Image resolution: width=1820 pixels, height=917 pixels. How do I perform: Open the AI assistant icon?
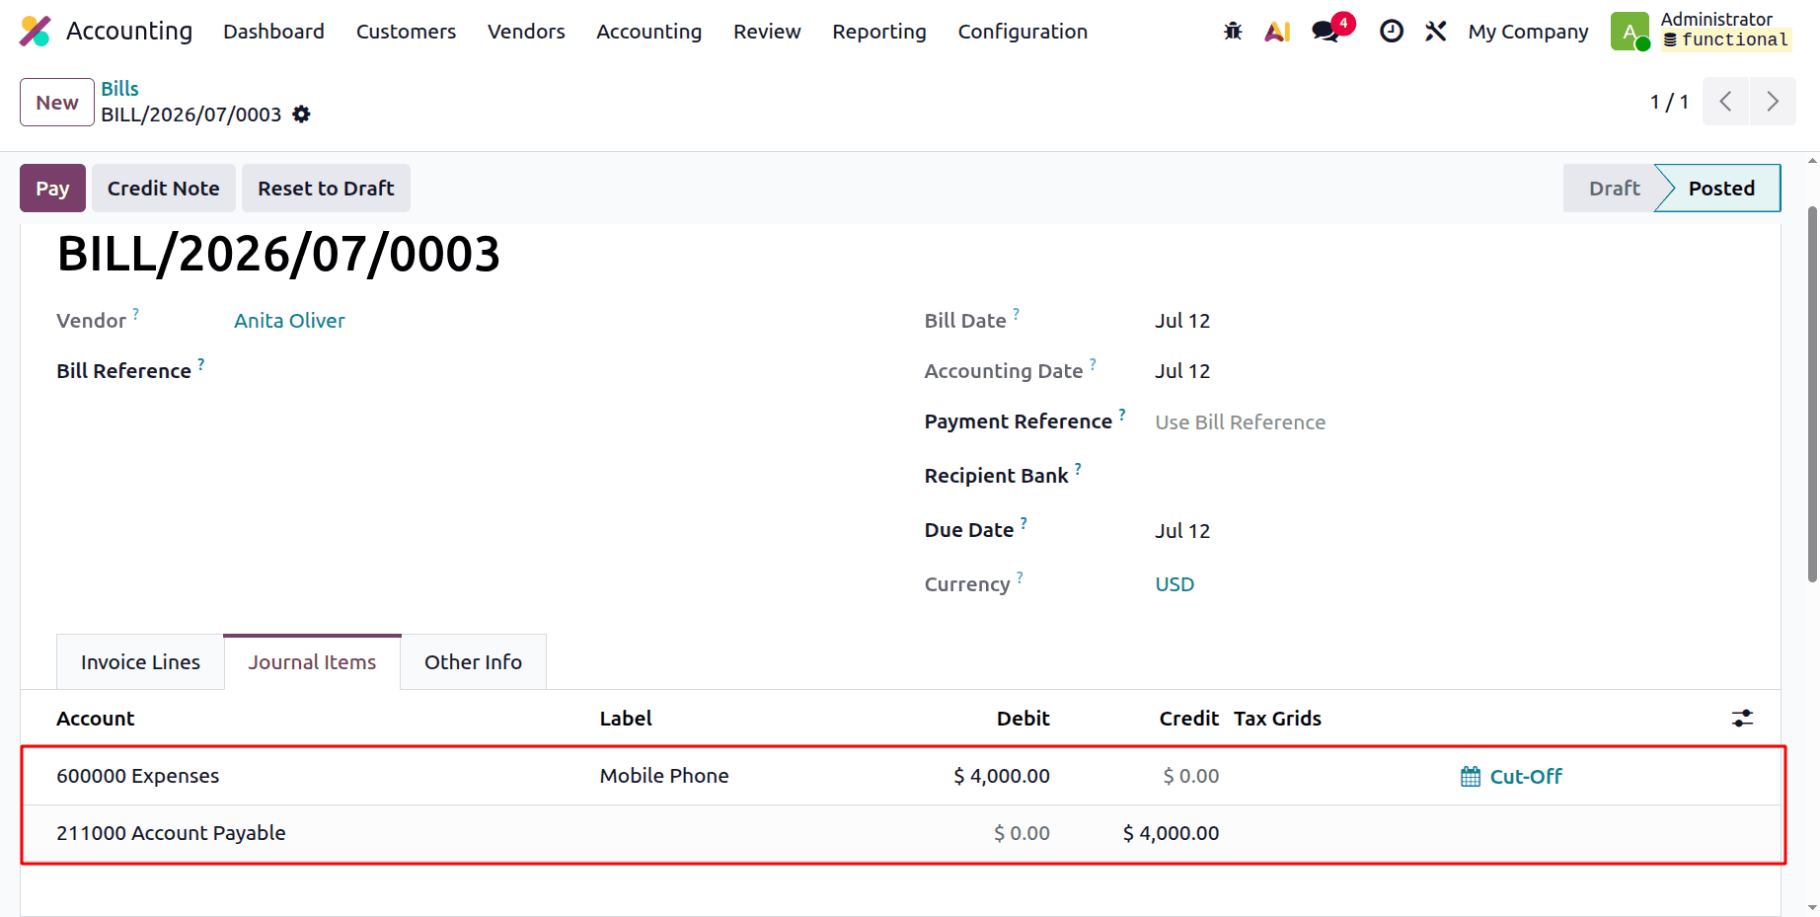pos(1278,32)
